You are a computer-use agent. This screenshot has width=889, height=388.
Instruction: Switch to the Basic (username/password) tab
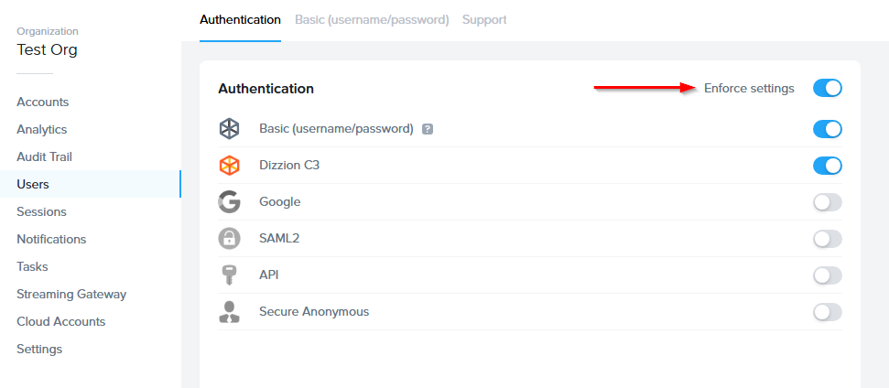(x=371, y=19)
